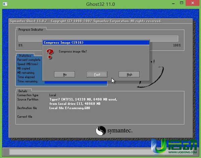201x158 pixels.
Task: Select the Statistics panel header
Action: click(x=25, y=56)
